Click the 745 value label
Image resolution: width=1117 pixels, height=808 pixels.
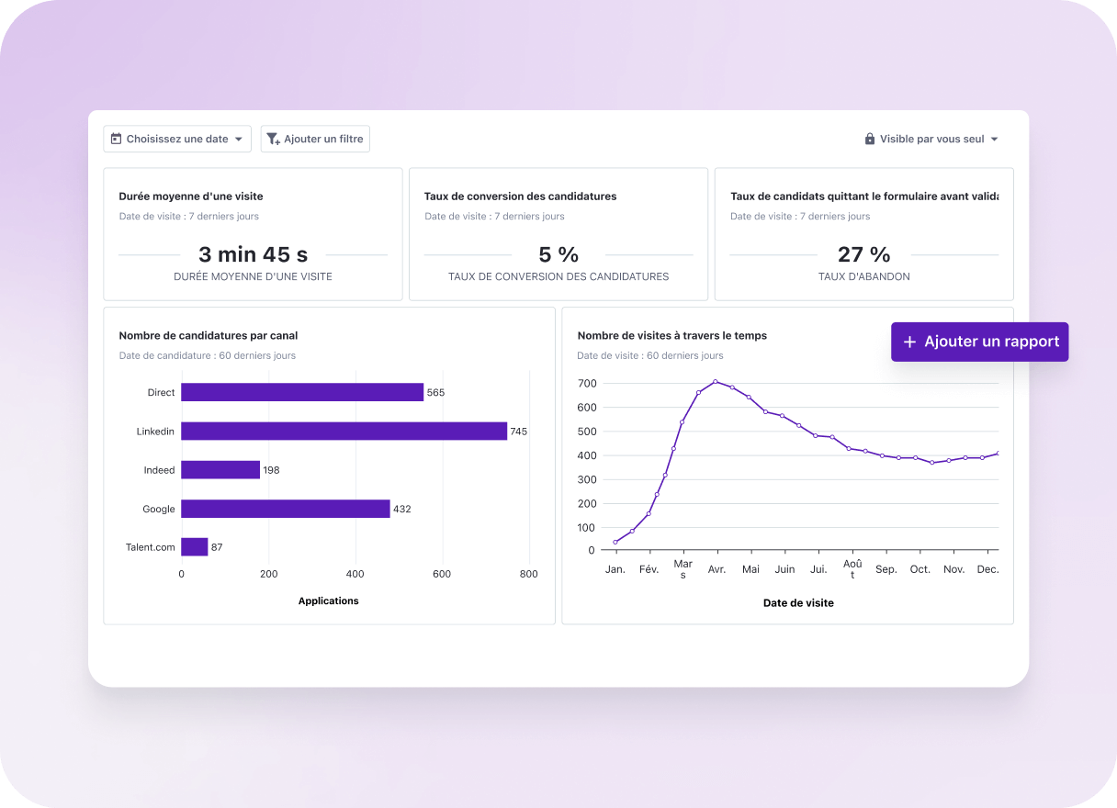click(x=519, y=432)
